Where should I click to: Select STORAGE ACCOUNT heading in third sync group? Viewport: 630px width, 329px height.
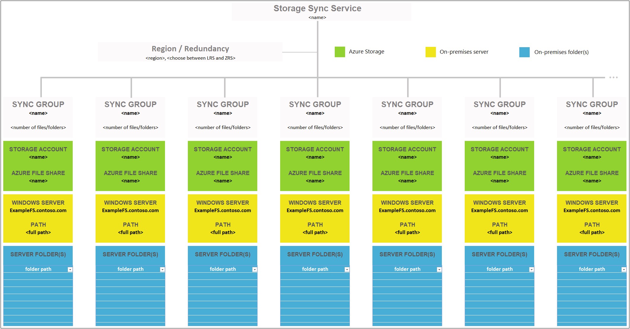[x=223, y=149]
